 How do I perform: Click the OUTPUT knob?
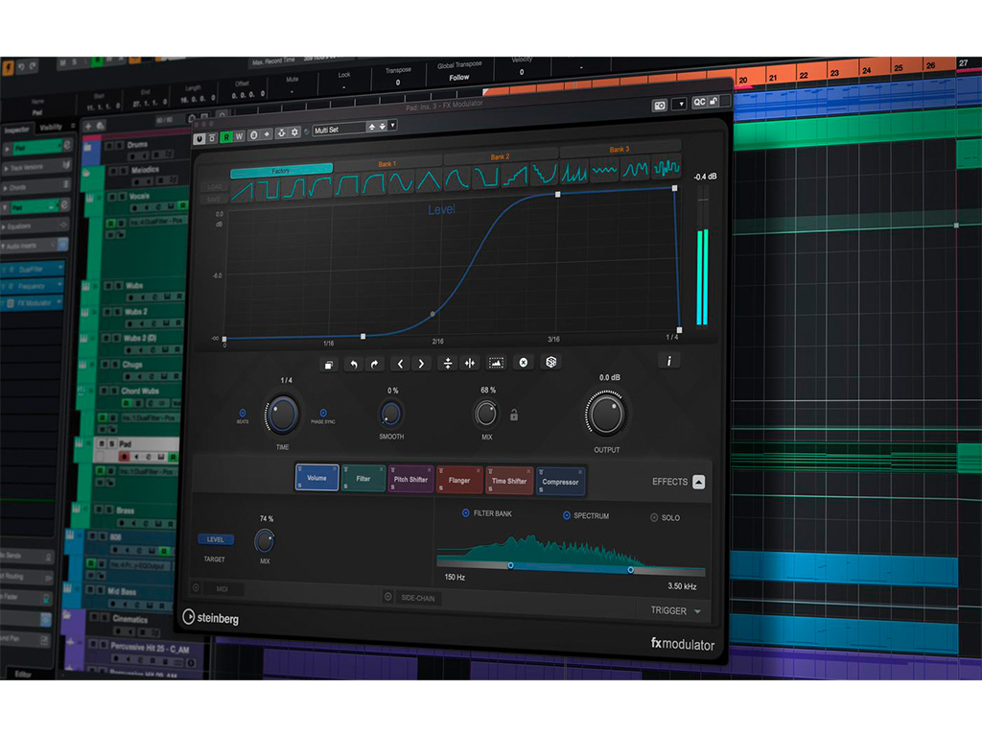pyautogui.click(x=606, y=415)
